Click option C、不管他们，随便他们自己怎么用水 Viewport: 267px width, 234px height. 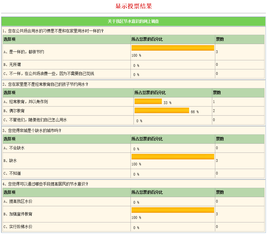35,120
